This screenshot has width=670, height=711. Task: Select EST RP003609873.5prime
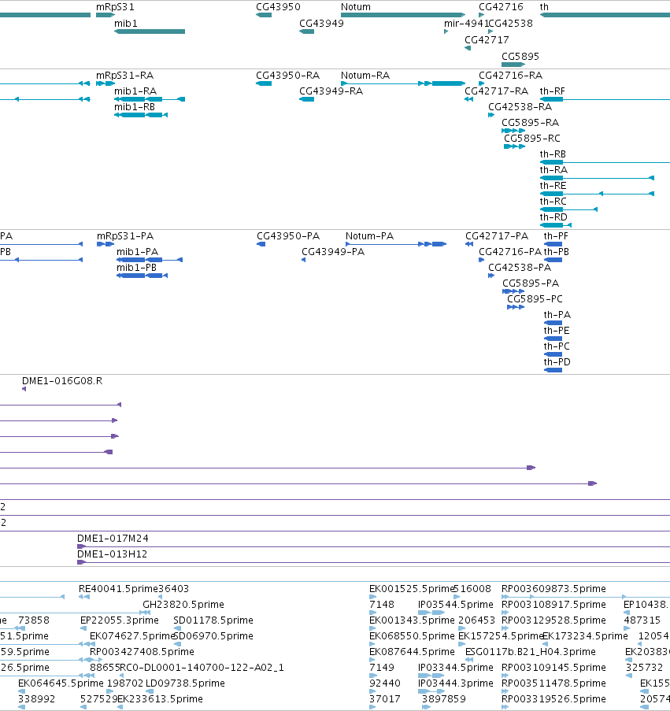point(564,597)
